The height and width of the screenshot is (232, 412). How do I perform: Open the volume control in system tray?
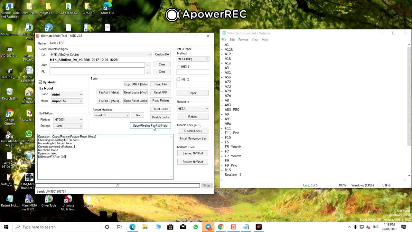(x=368, y=227)
